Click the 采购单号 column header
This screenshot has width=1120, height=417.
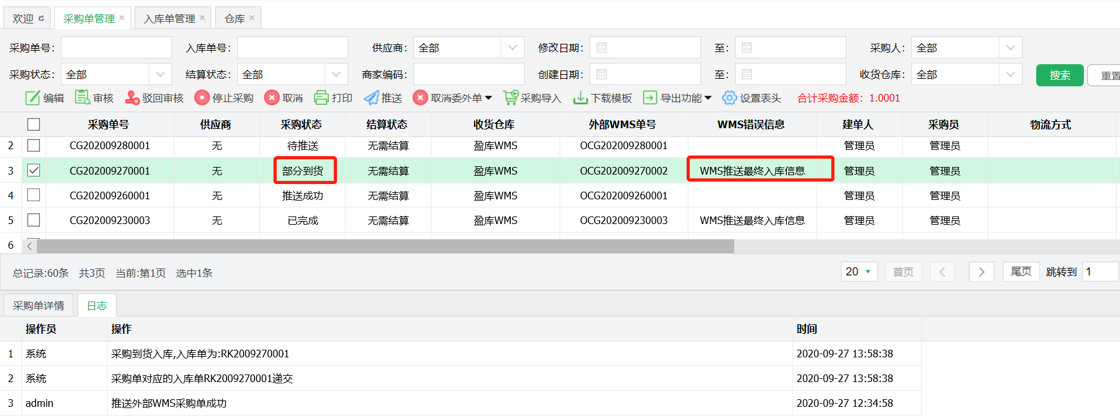(108, 124)
